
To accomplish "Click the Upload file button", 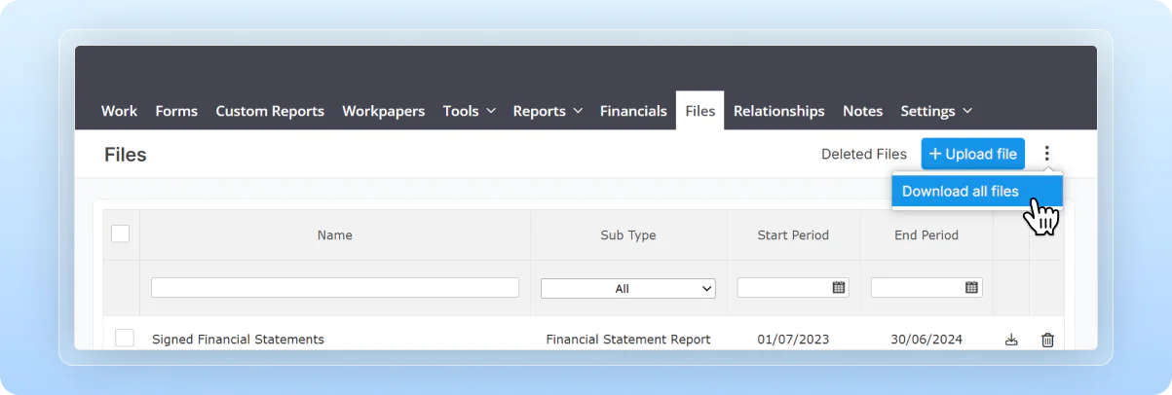I will coord(972,154).
